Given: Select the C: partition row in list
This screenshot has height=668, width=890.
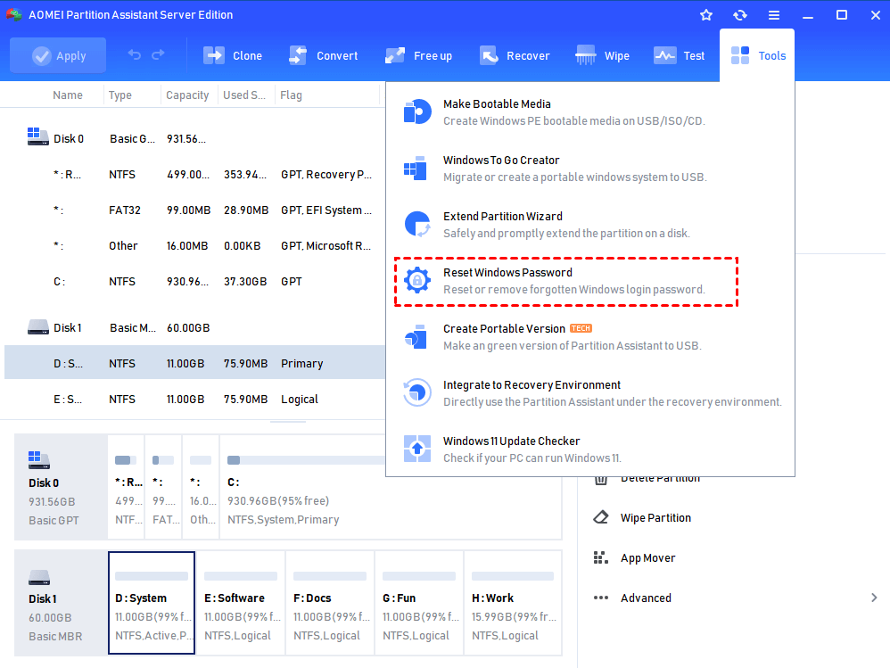Looking at the screenshot, I should [194, 282].
